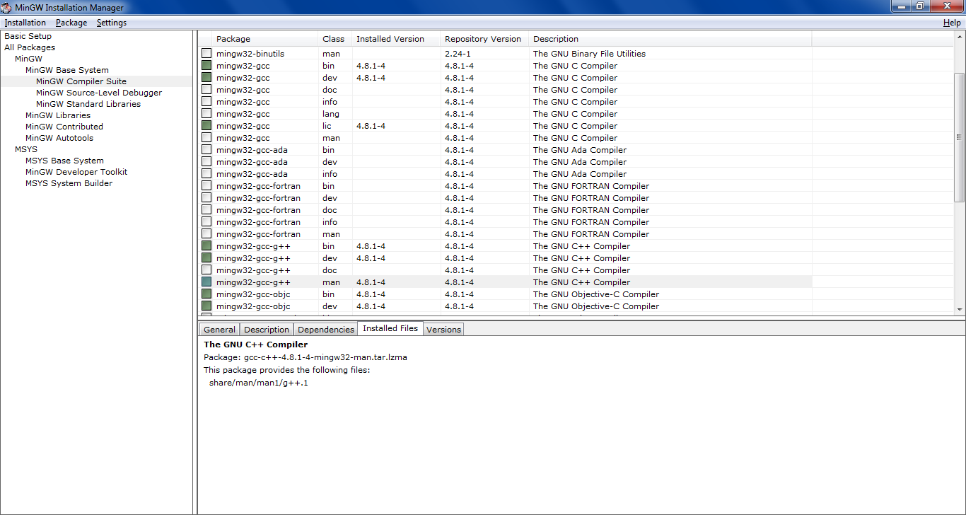Open the Package menu
Viewport: 966px width, 515px height.
tap(71, 23)
